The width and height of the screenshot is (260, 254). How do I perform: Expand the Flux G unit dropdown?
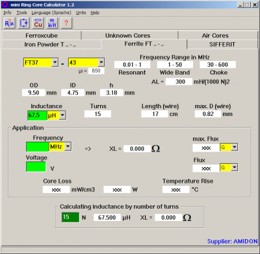point(235,168)
